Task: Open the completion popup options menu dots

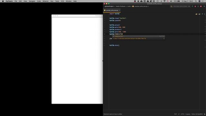Action: (164, 39)
